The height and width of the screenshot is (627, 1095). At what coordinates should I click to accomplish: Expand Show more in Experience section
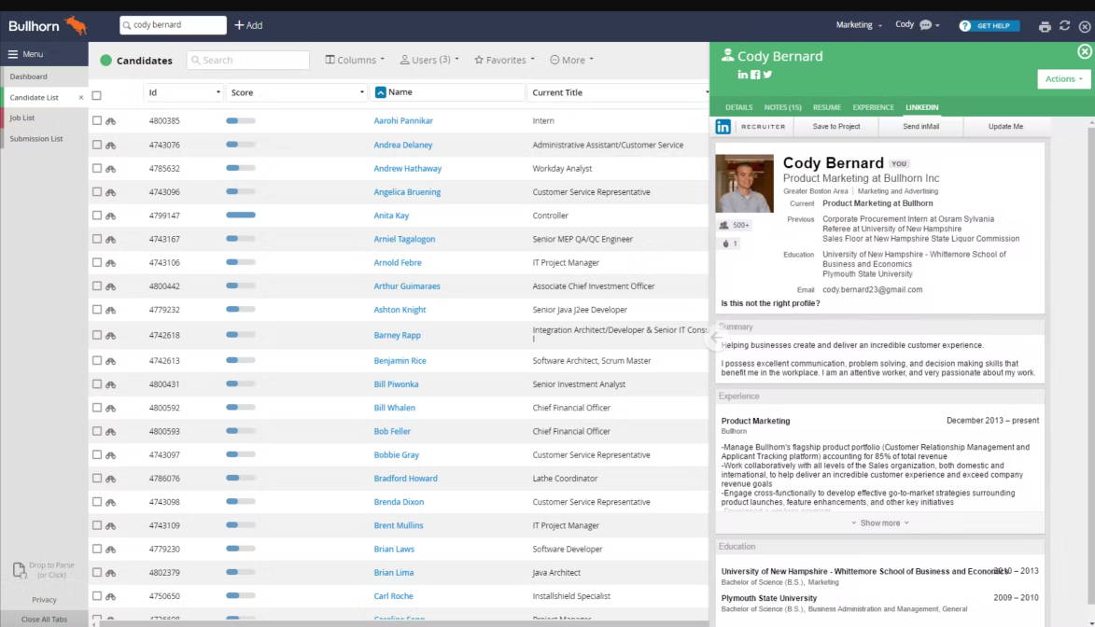(x=880, y=522)
